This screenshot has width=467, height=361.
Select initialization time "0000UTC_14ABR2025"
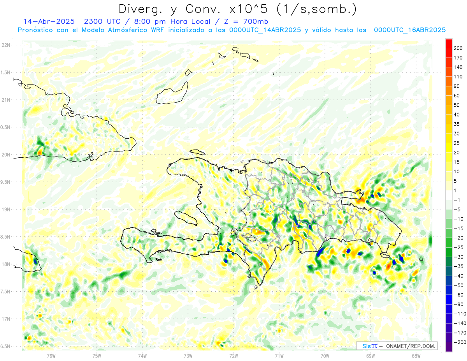[265, 30]
